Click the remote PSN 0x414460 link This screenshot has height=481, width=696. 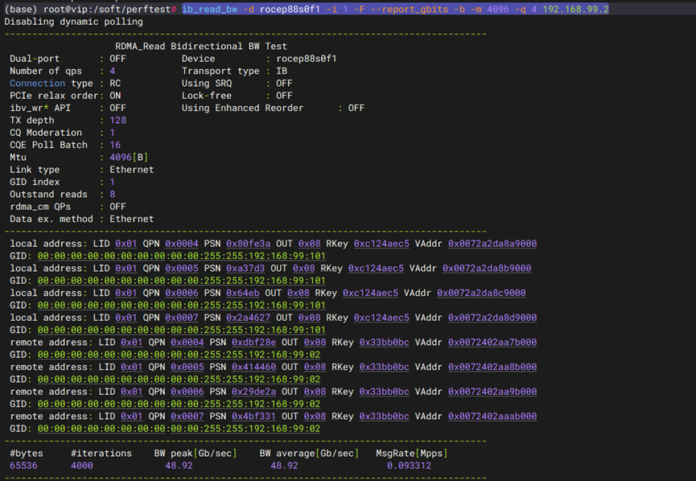click(253, 368)
